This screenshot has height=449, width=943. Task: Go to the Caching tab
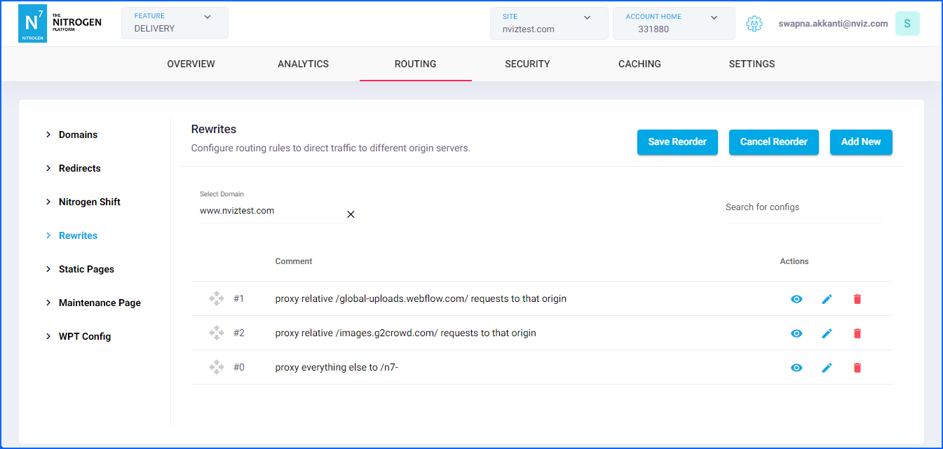point(639,64)
